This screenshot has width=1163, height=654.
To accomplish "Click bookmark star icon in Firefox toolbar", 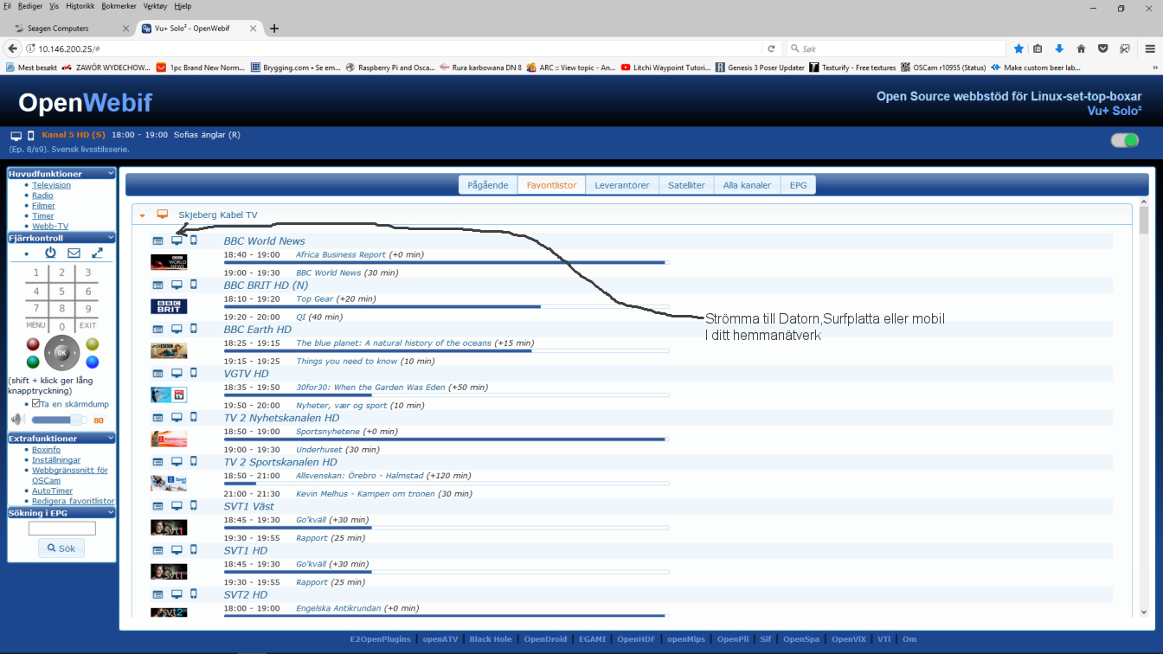I will coord(1018,48).
